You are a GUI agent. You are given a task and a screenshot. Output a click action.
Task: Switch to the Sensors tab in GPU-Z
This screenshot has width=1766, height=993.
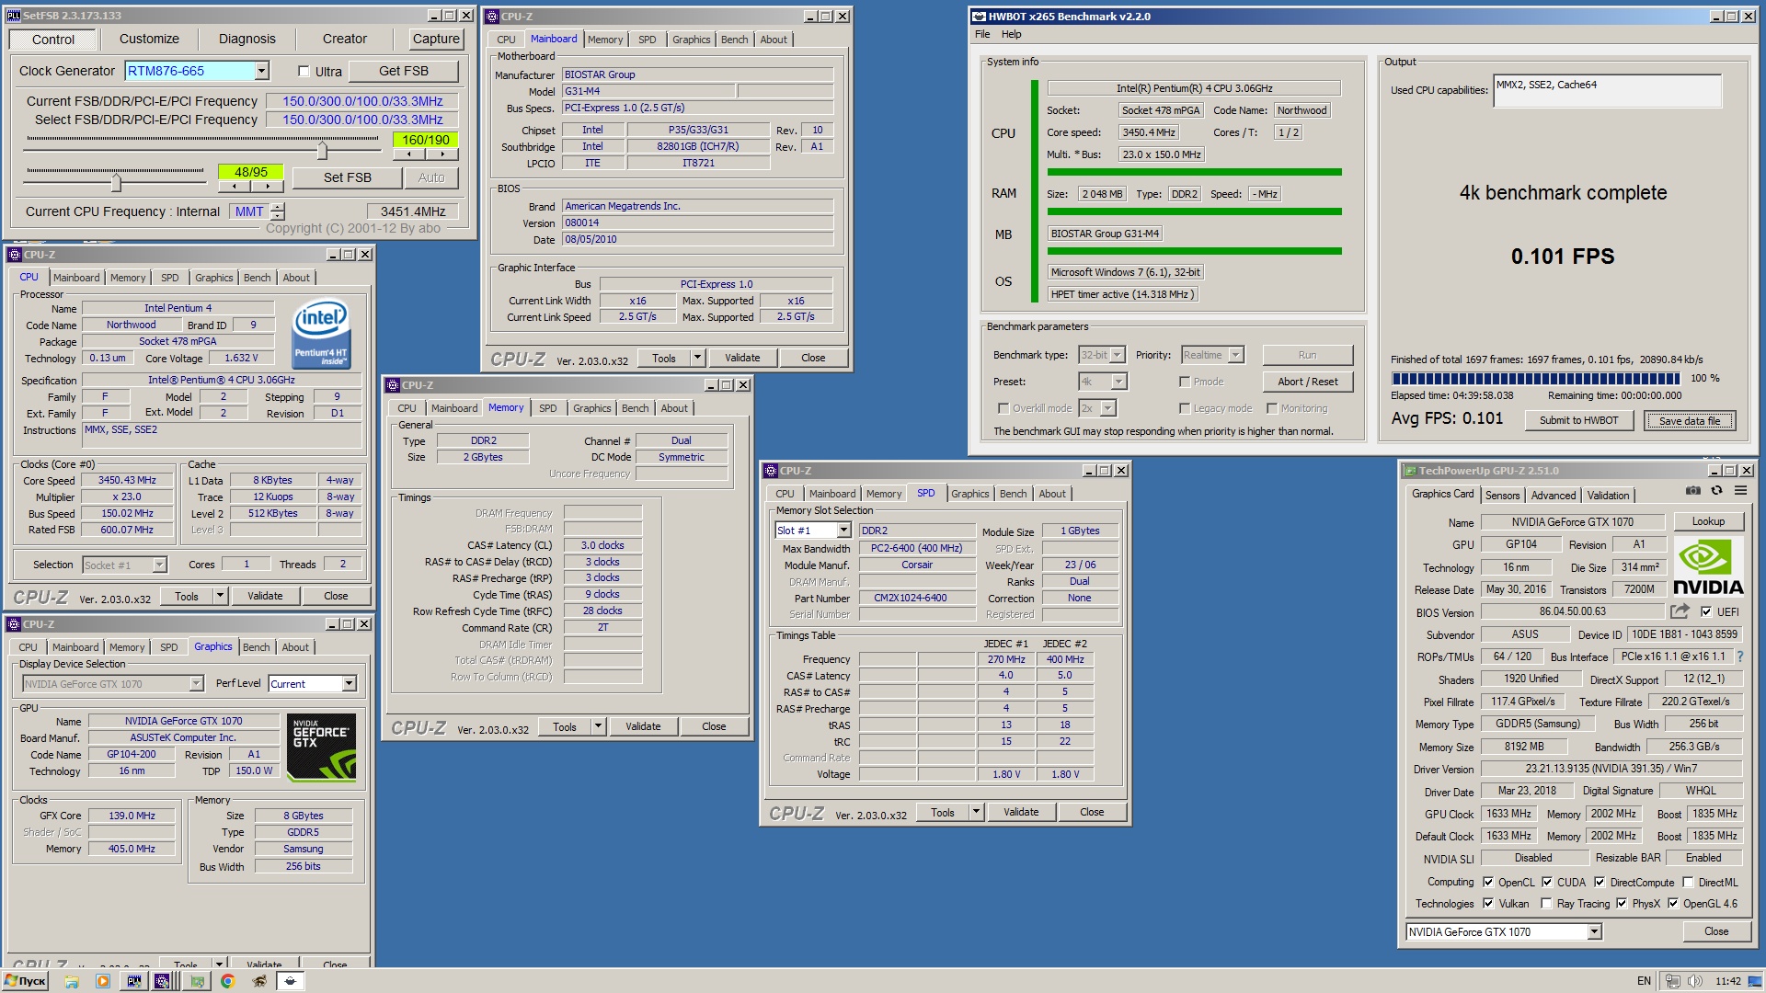(1502, 496)
